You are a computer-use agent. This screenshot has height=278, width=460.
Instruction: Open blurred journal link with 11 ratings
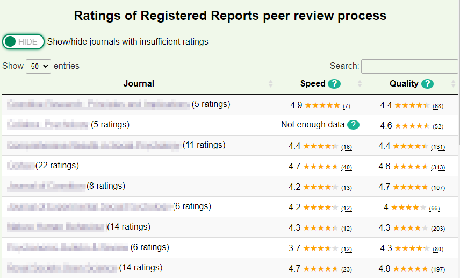click(93, 145)
